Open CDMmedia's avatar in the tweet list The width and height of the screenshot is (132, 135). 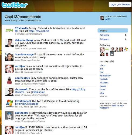pos(9,31)
